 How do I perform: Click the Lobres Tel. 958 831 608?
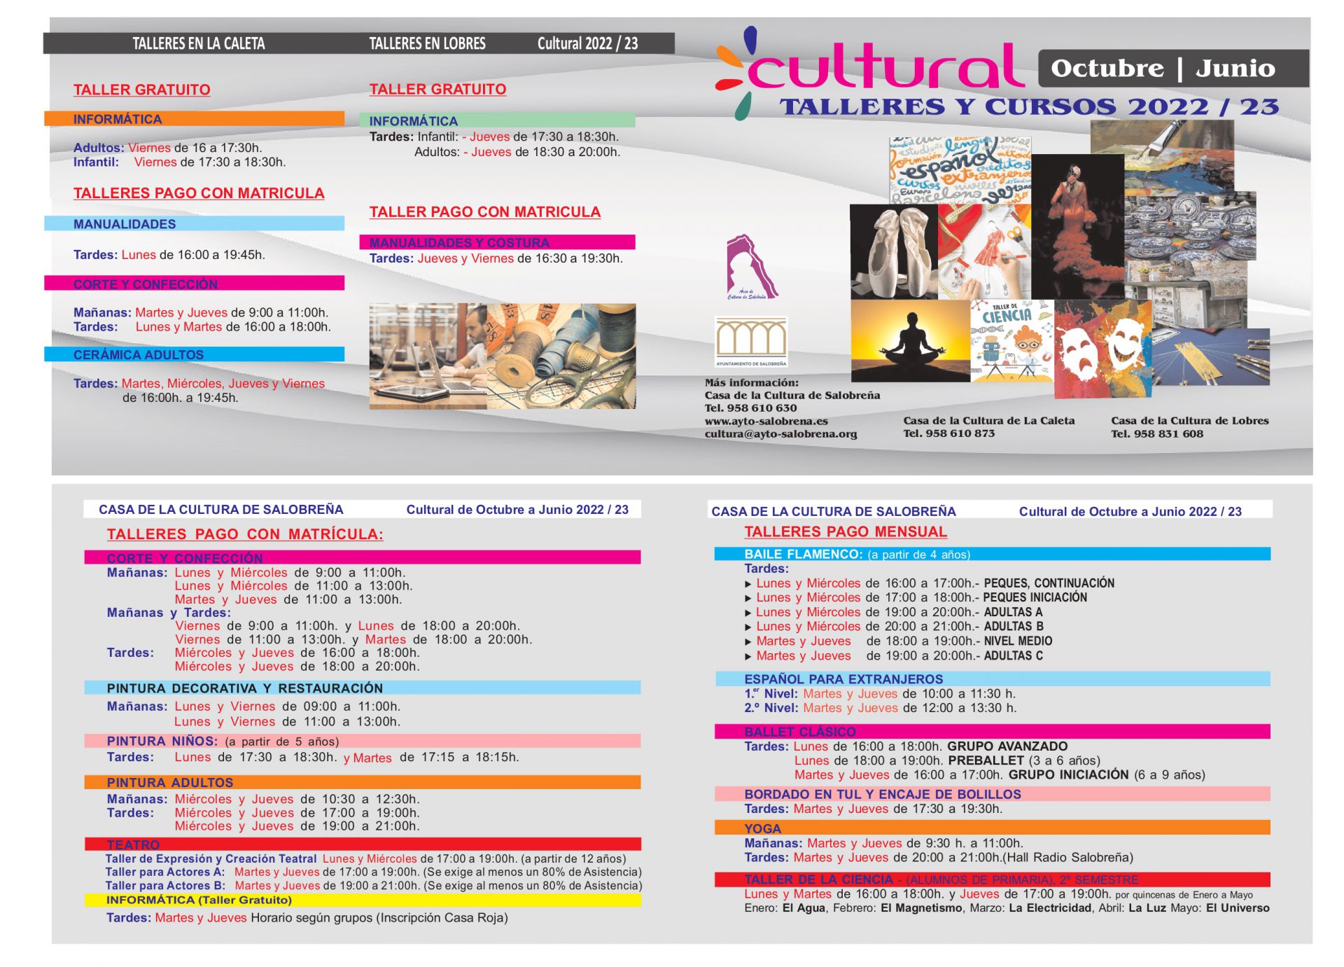pyautogui.click(x=1156, y=433)
